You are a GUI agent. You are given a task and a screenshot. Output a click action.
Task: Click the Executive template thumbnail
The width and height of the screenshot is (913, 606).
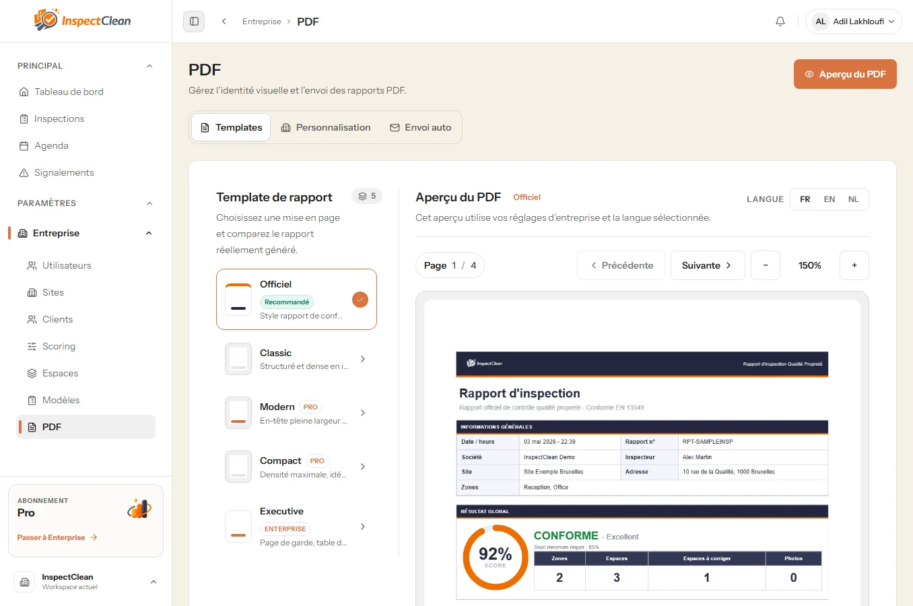coord(238,527)
